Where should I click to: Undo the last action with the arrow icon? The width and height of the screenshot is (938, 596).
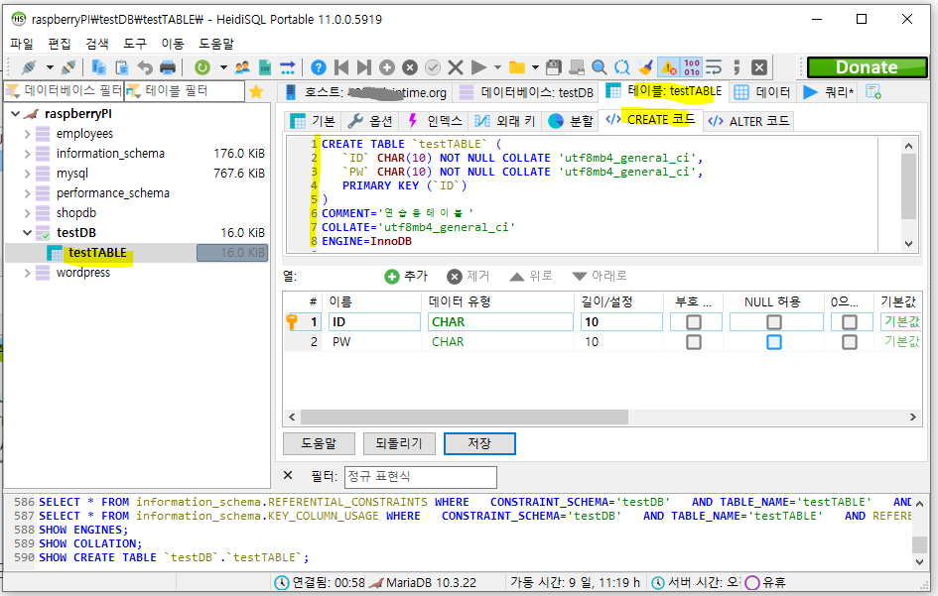[145, 67]
